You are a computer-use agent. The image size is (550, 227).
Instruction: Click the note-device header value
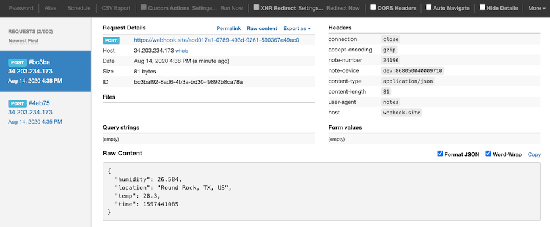tap(413, 70)
